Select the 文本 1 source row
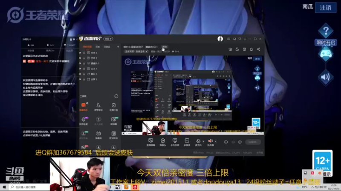The height and width of the screenshot is (191, 341). (x=99, y=69)
